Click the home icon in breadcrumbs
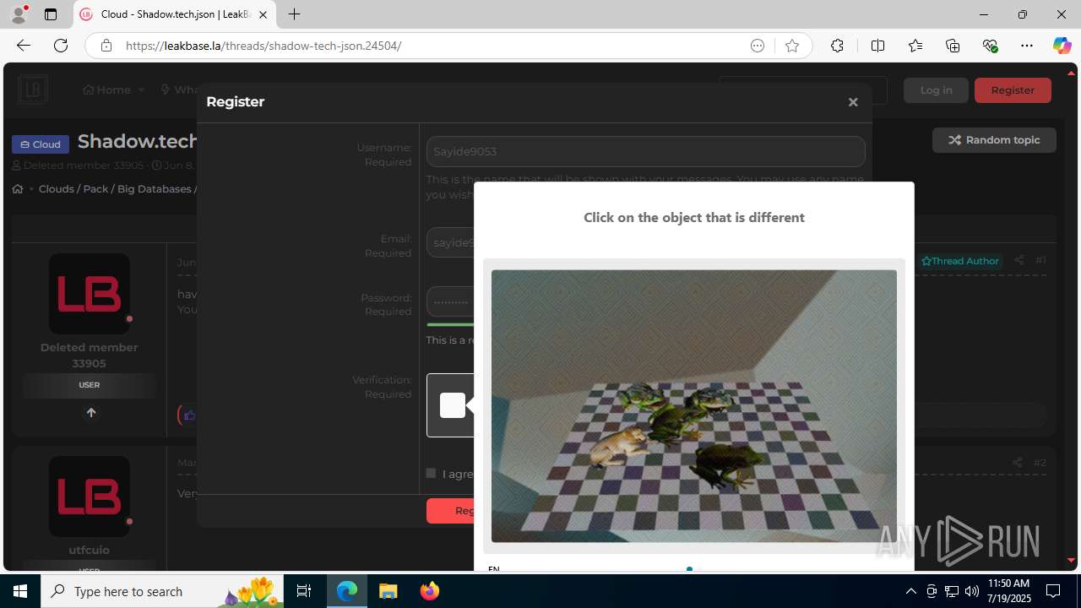Image resolution: width=1081 pixels, height=608 pixels. click(18, 189)
